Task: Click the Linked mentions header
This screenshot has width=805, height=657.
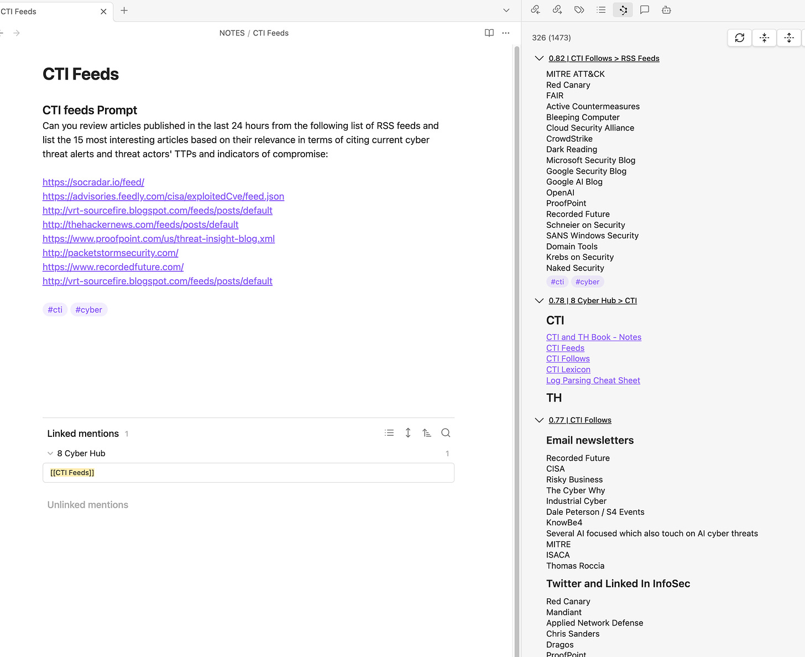Action: point(83,434)
